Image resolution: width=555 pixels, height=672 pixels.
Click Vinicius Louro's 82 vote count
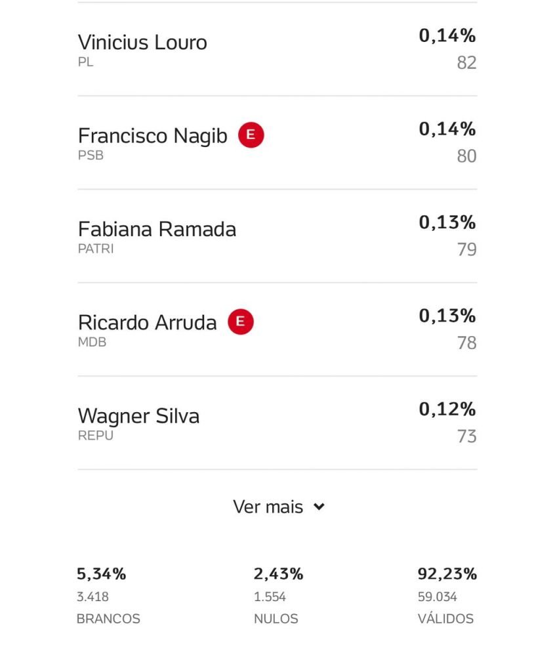[466, 62]
